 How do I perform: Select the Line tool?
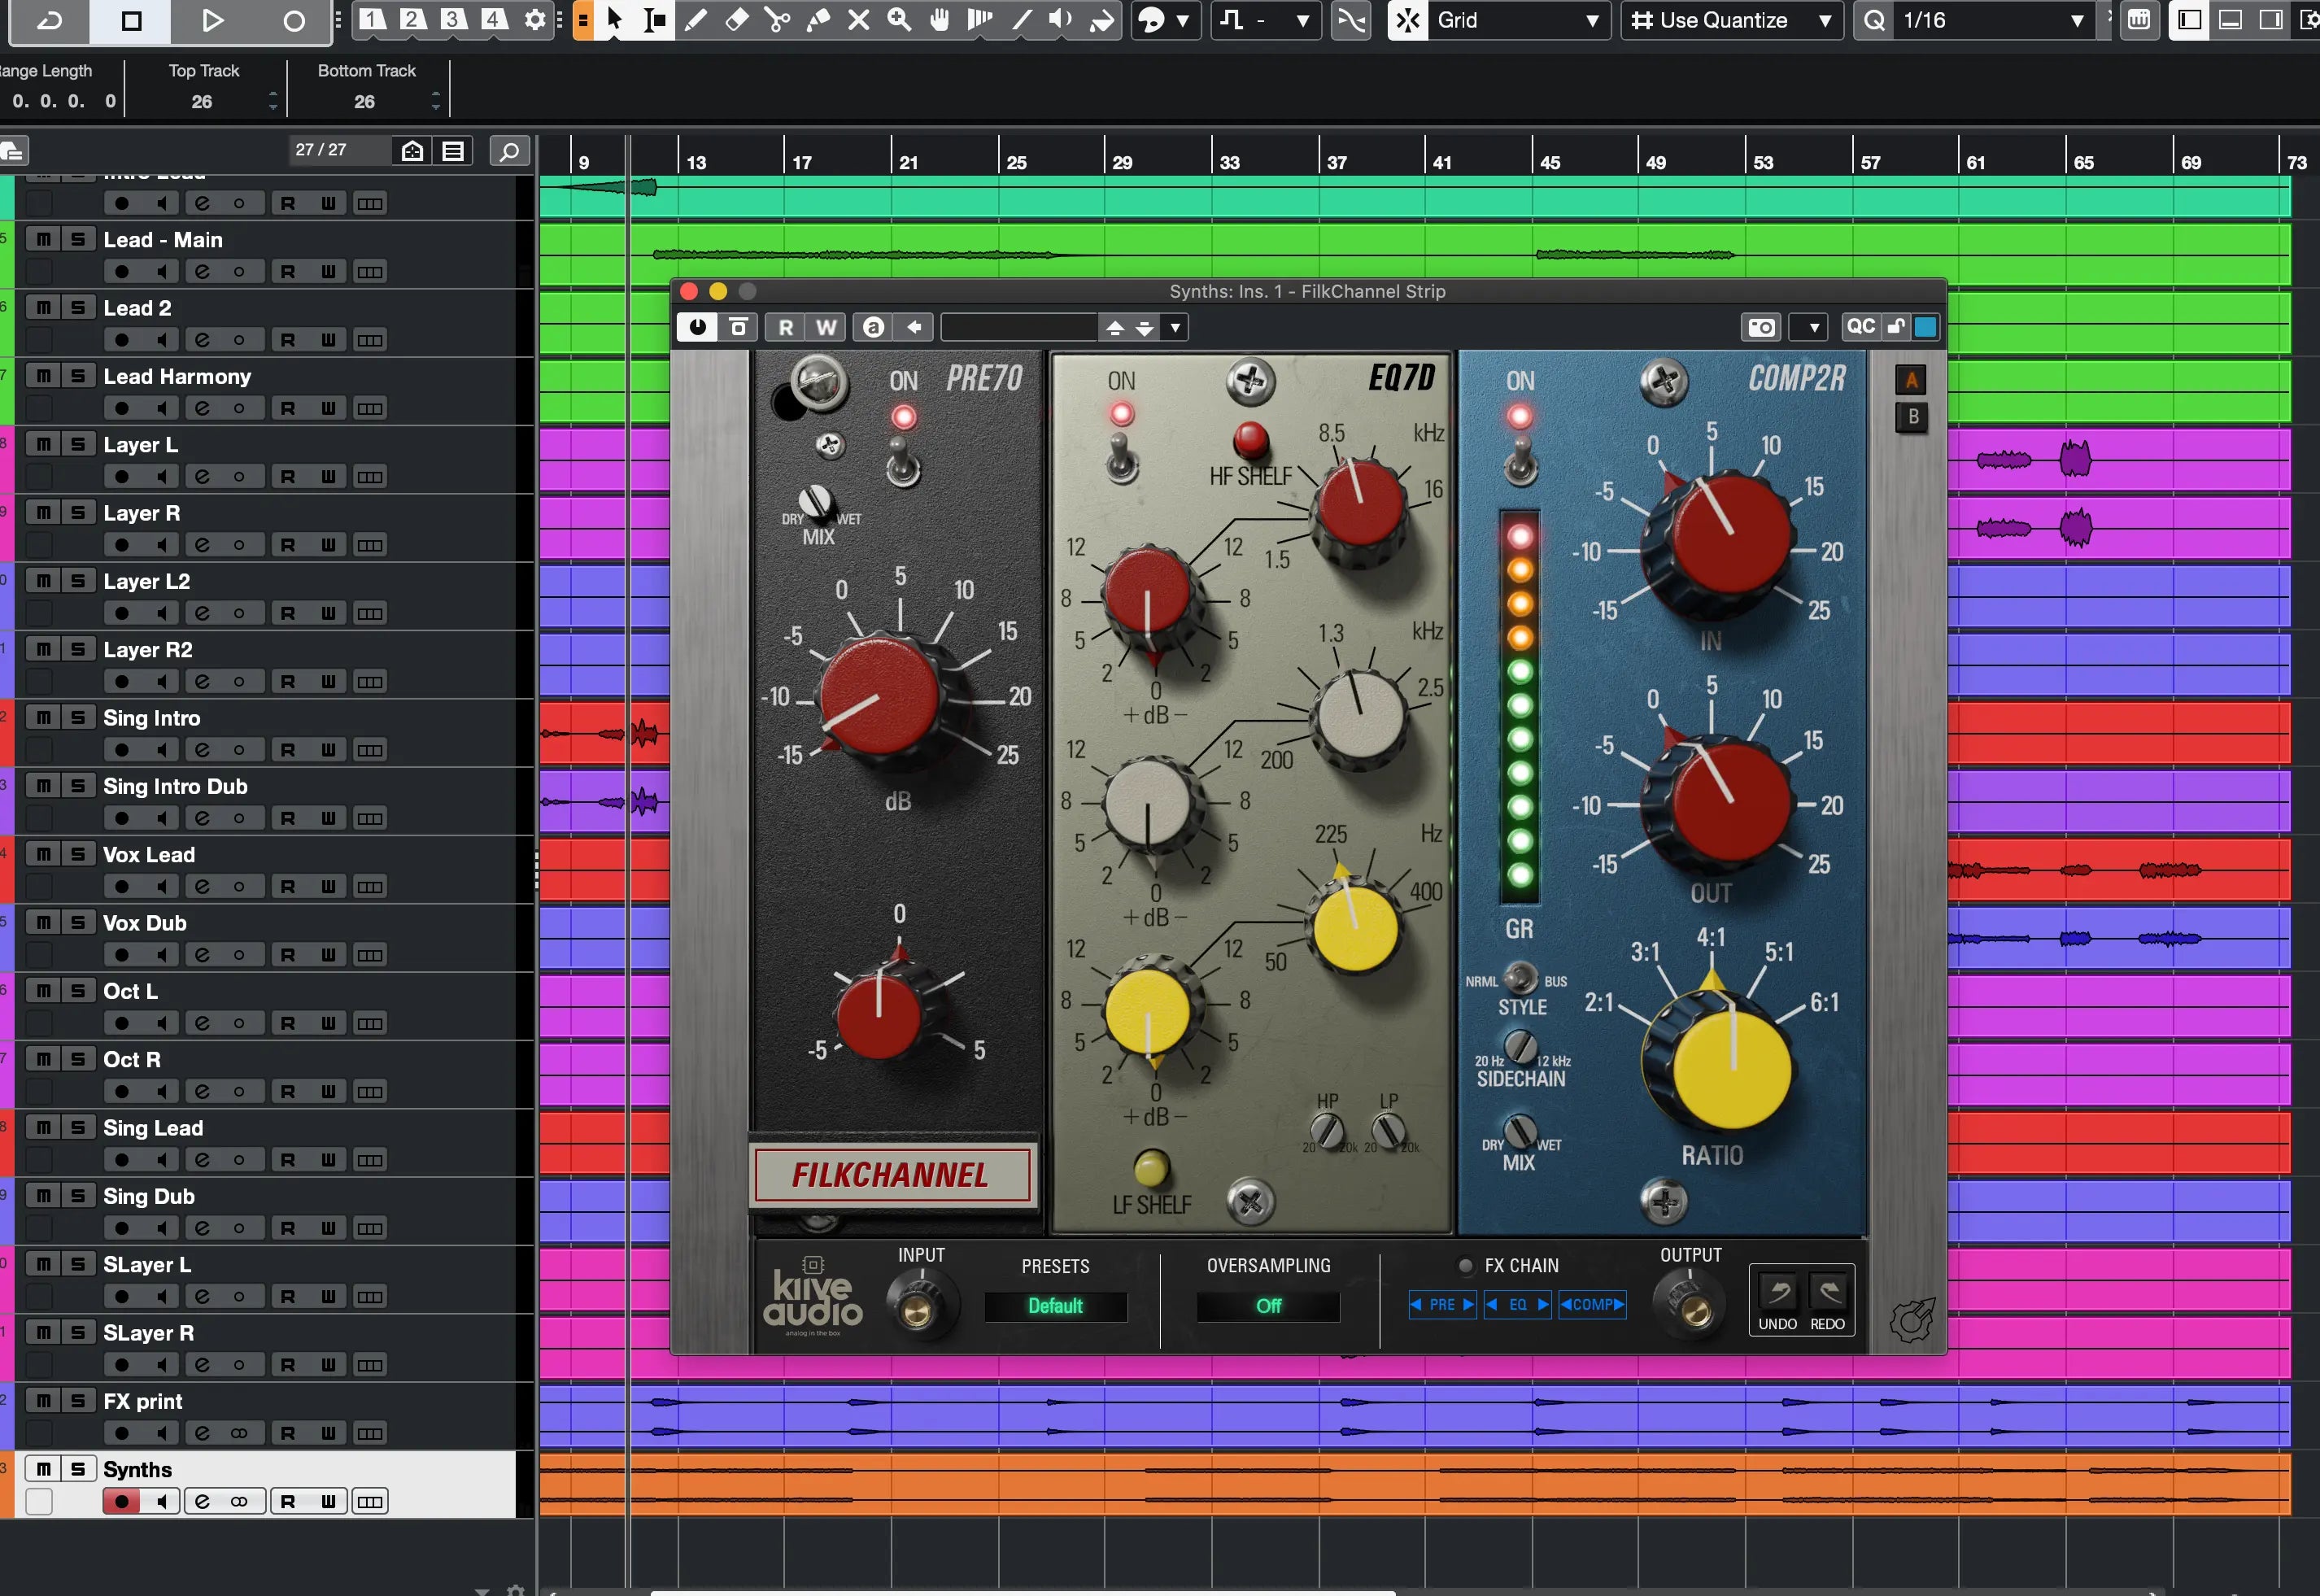tap(1021, 20)
